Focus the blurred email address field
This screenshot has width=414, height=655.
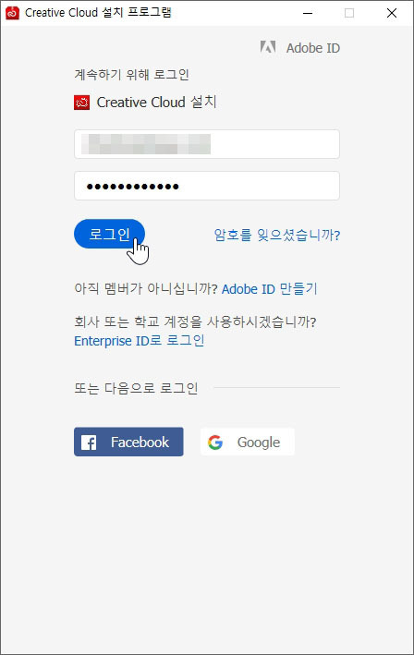[207, 144]
